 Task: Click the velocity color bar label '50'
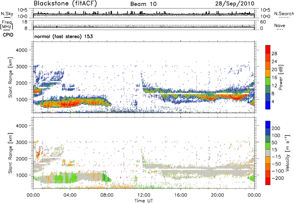275,143
